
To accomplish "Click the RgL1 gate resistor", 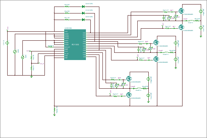I will click(167, 28).
